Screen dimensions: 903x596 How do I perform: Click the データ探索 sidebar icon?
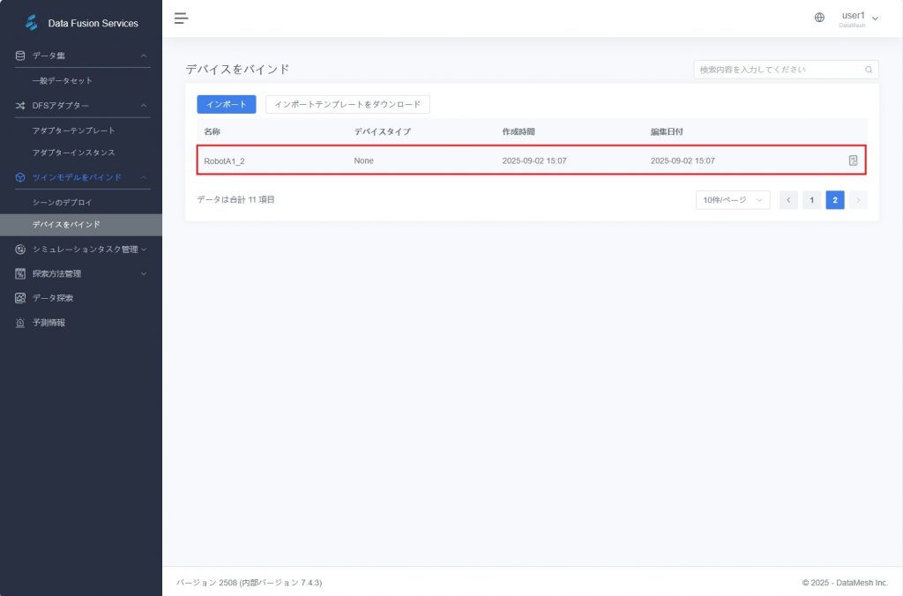pos(20,298)
